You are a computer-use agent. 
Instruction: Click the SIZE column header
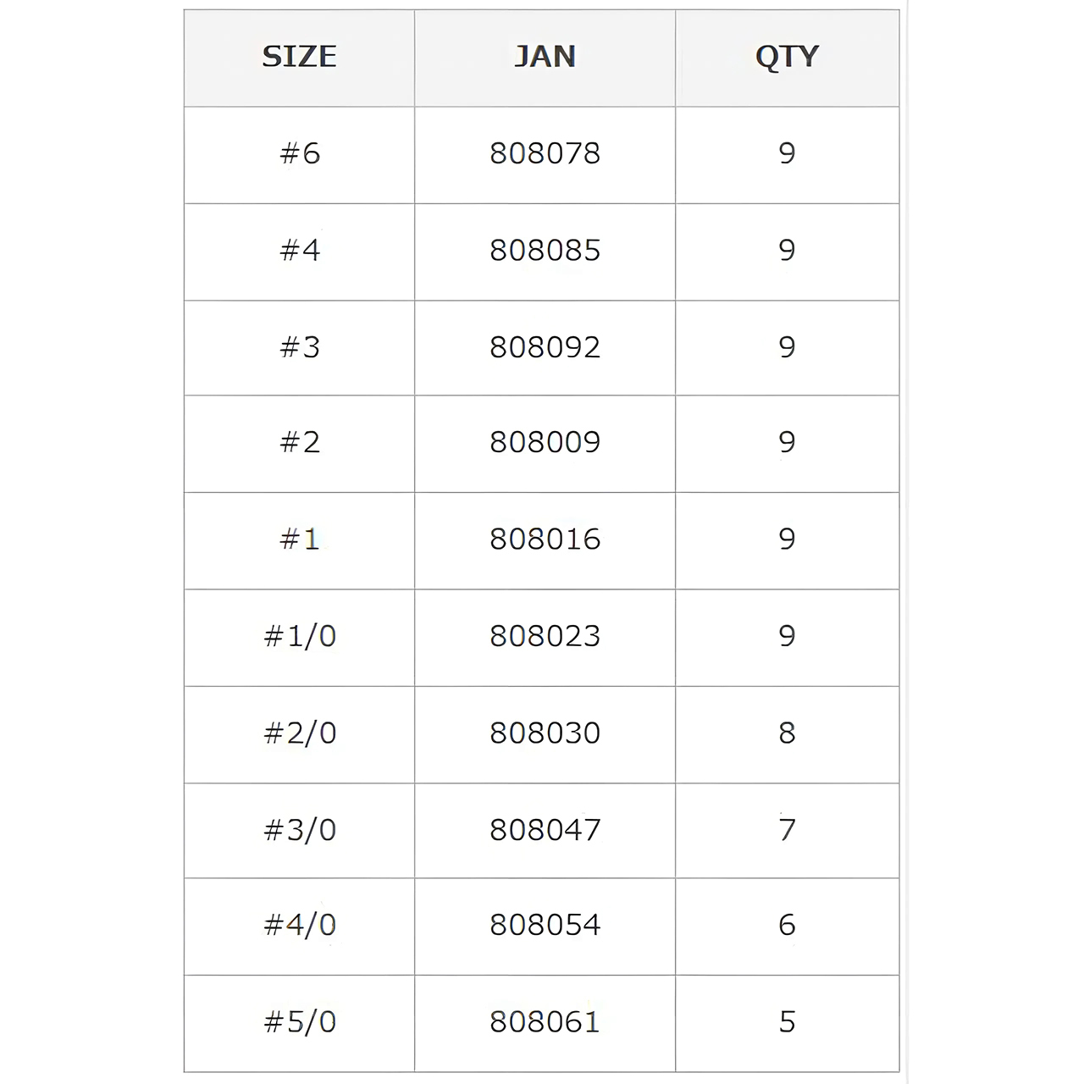point(299,57)
